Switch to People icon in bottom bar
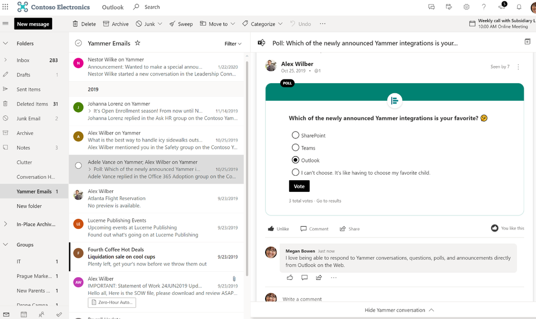Viewport: 536px width, 319px height. (41, 315)
